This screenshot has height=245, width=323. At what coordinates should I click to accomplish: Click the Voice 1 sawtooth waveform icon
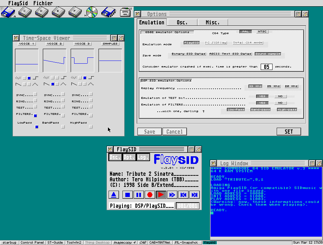[18, 84]
